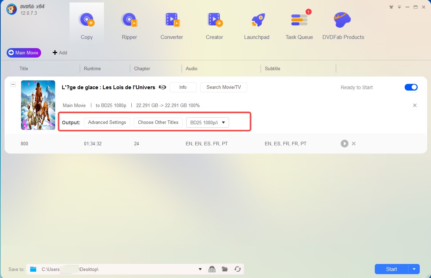The height and width of the screenshot is (278, 431).
Task: Click the title number 800
Action: click(x=24, y=144)
